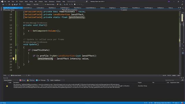Close the ReadPostProcessingValues.cs tab
This screenshot has width=185, height=104.
(x=22, y=8)
